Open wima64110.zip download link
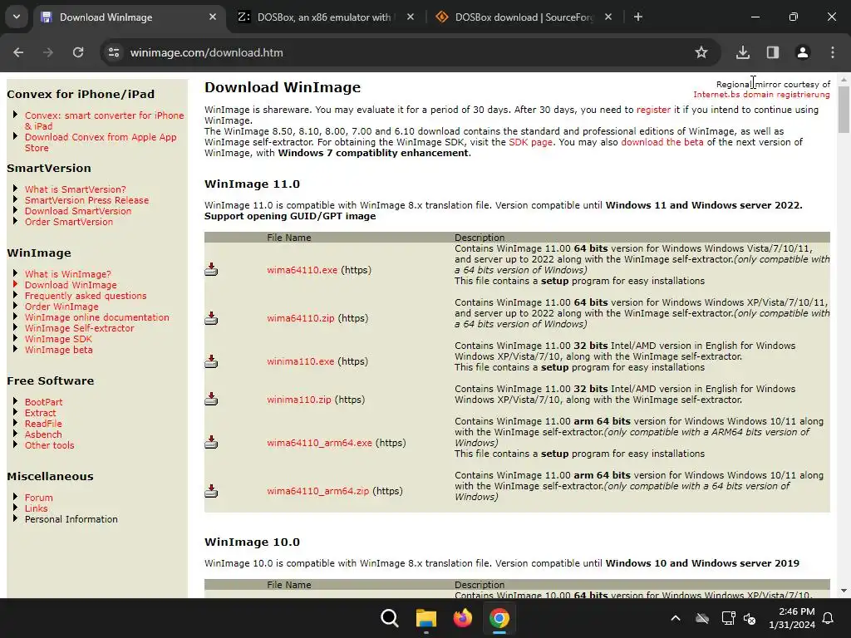The width and height of the screenshot is (851, 638). (x=300, y=318)
